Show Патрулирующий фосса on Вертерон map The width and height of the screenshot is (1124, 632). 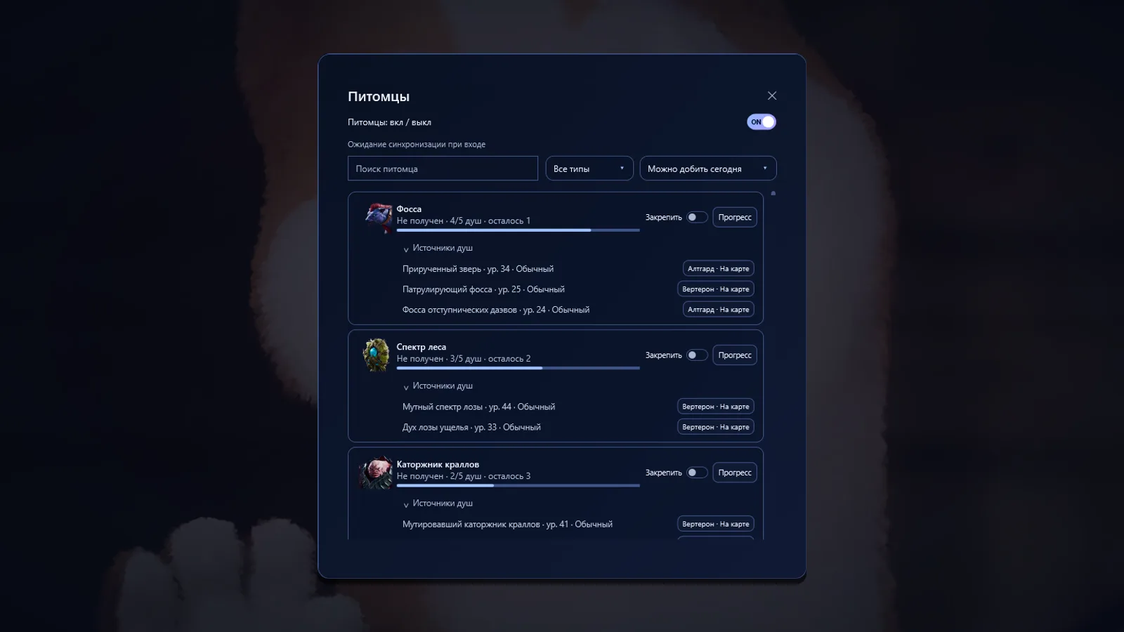[715, 289]
